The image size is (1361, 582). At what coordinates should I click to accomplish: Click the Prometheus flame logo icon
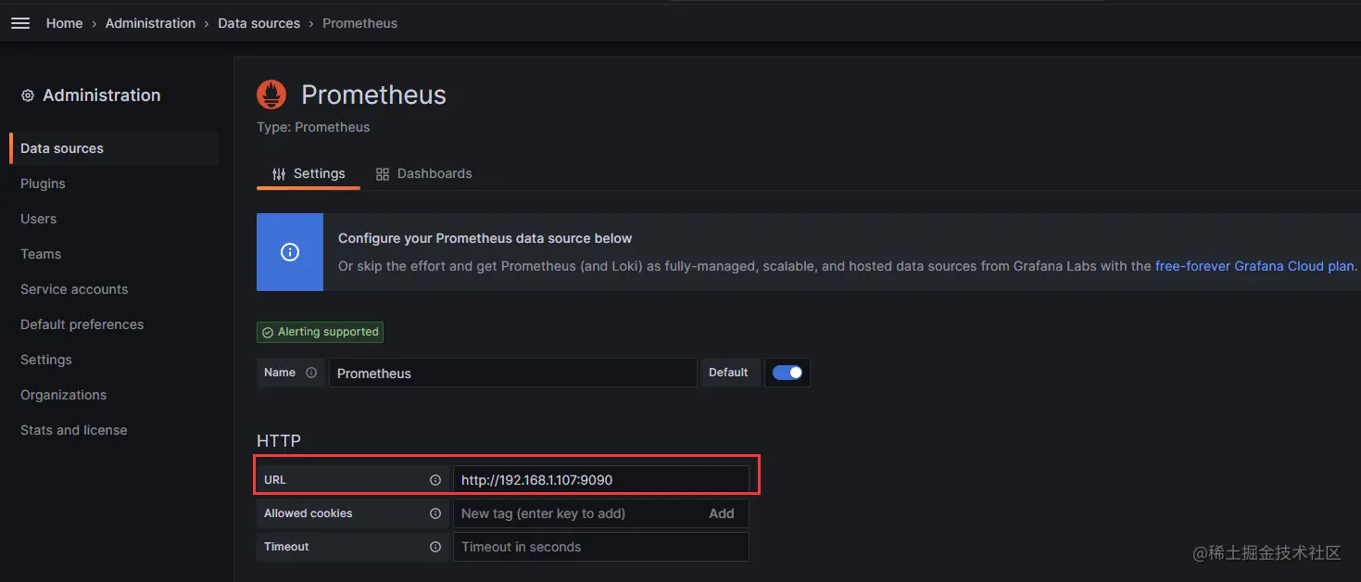(271, 95)
